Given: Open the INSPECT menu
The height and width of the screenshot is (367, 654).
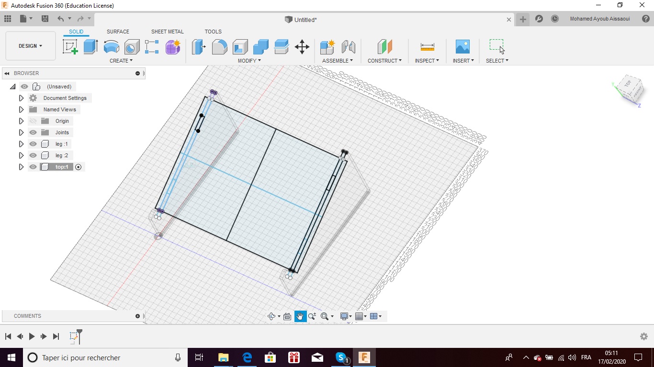Looking at the screenshot, I should click(427, 61).
